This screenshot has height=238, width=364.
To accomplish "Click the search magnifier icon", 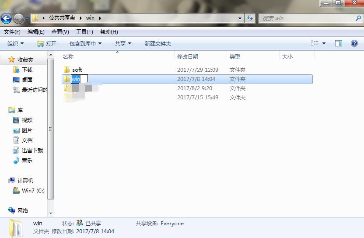I will click(358, 18).
